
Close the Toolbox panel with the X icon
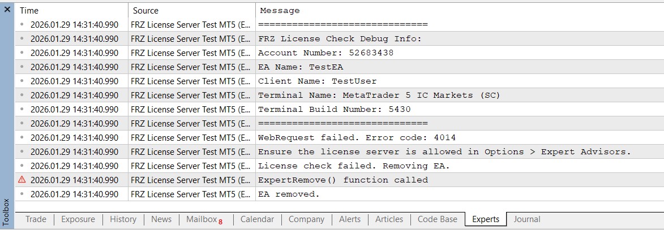click(7, 10)
